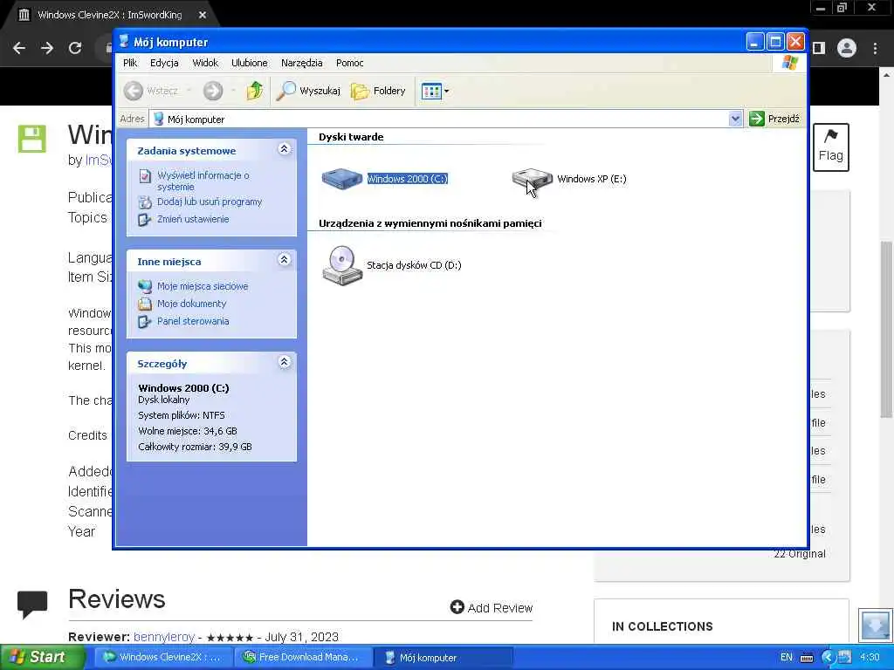Select the Windows Clevine2X browser tab
Viewport: 894px width, 670px height.
click(109, 15)
